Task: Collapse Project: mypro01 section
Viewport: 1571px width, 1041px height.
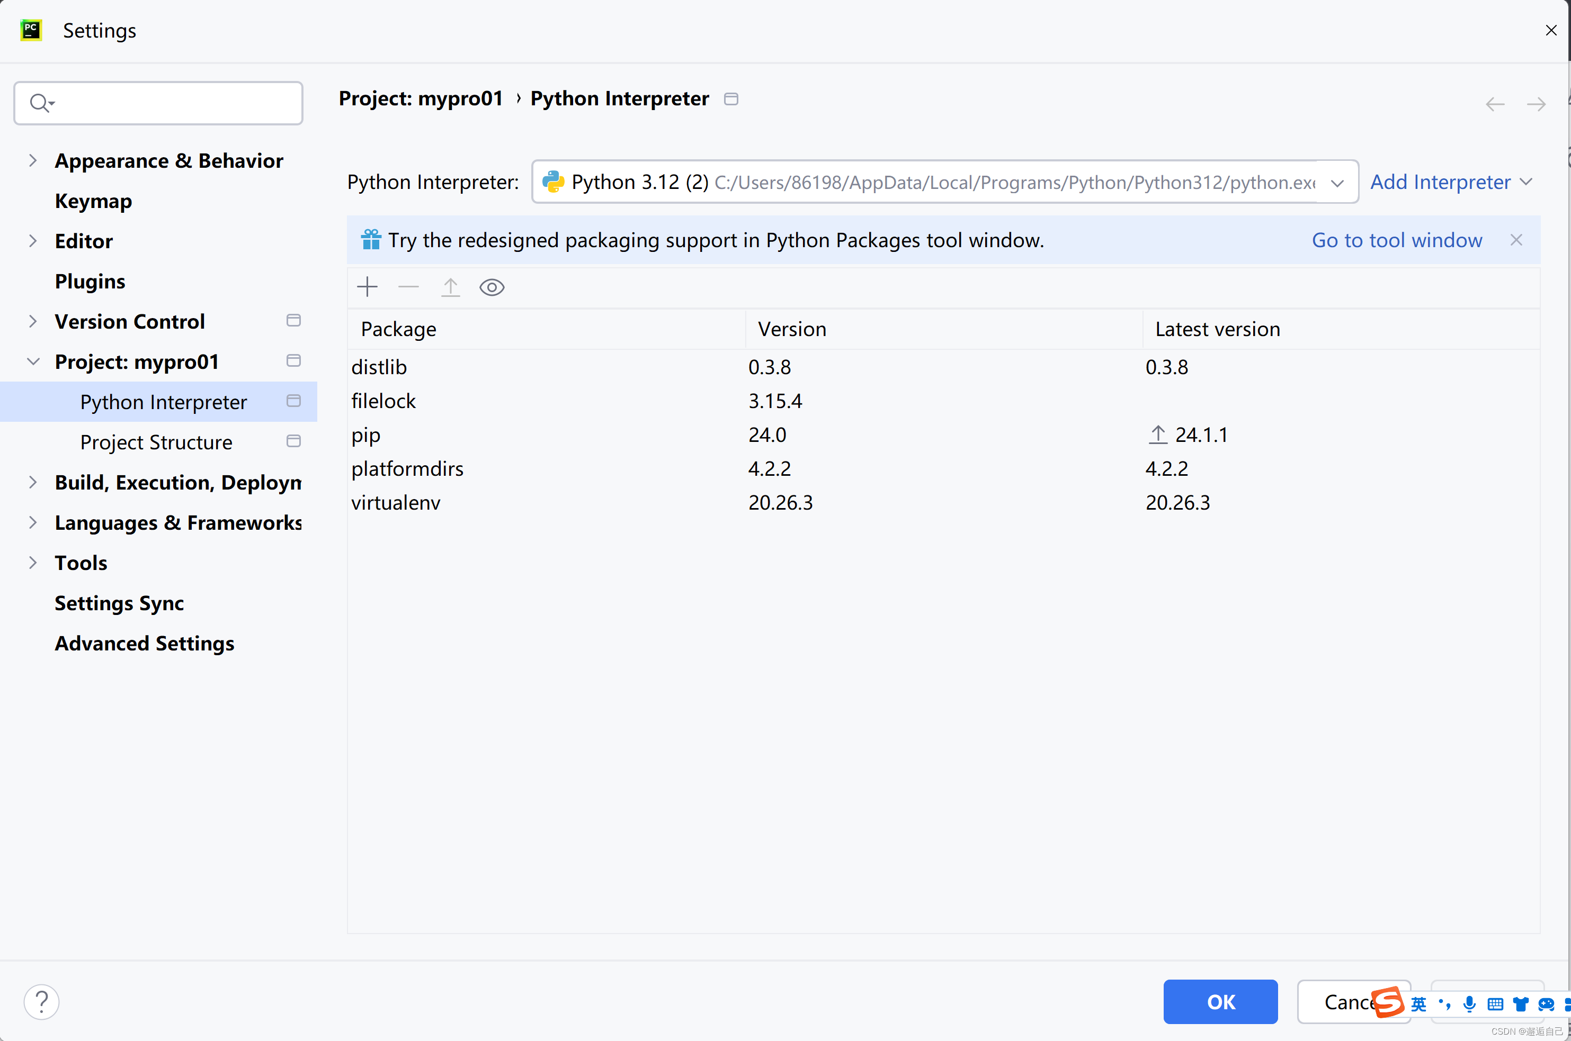Action: pos(32,362)
